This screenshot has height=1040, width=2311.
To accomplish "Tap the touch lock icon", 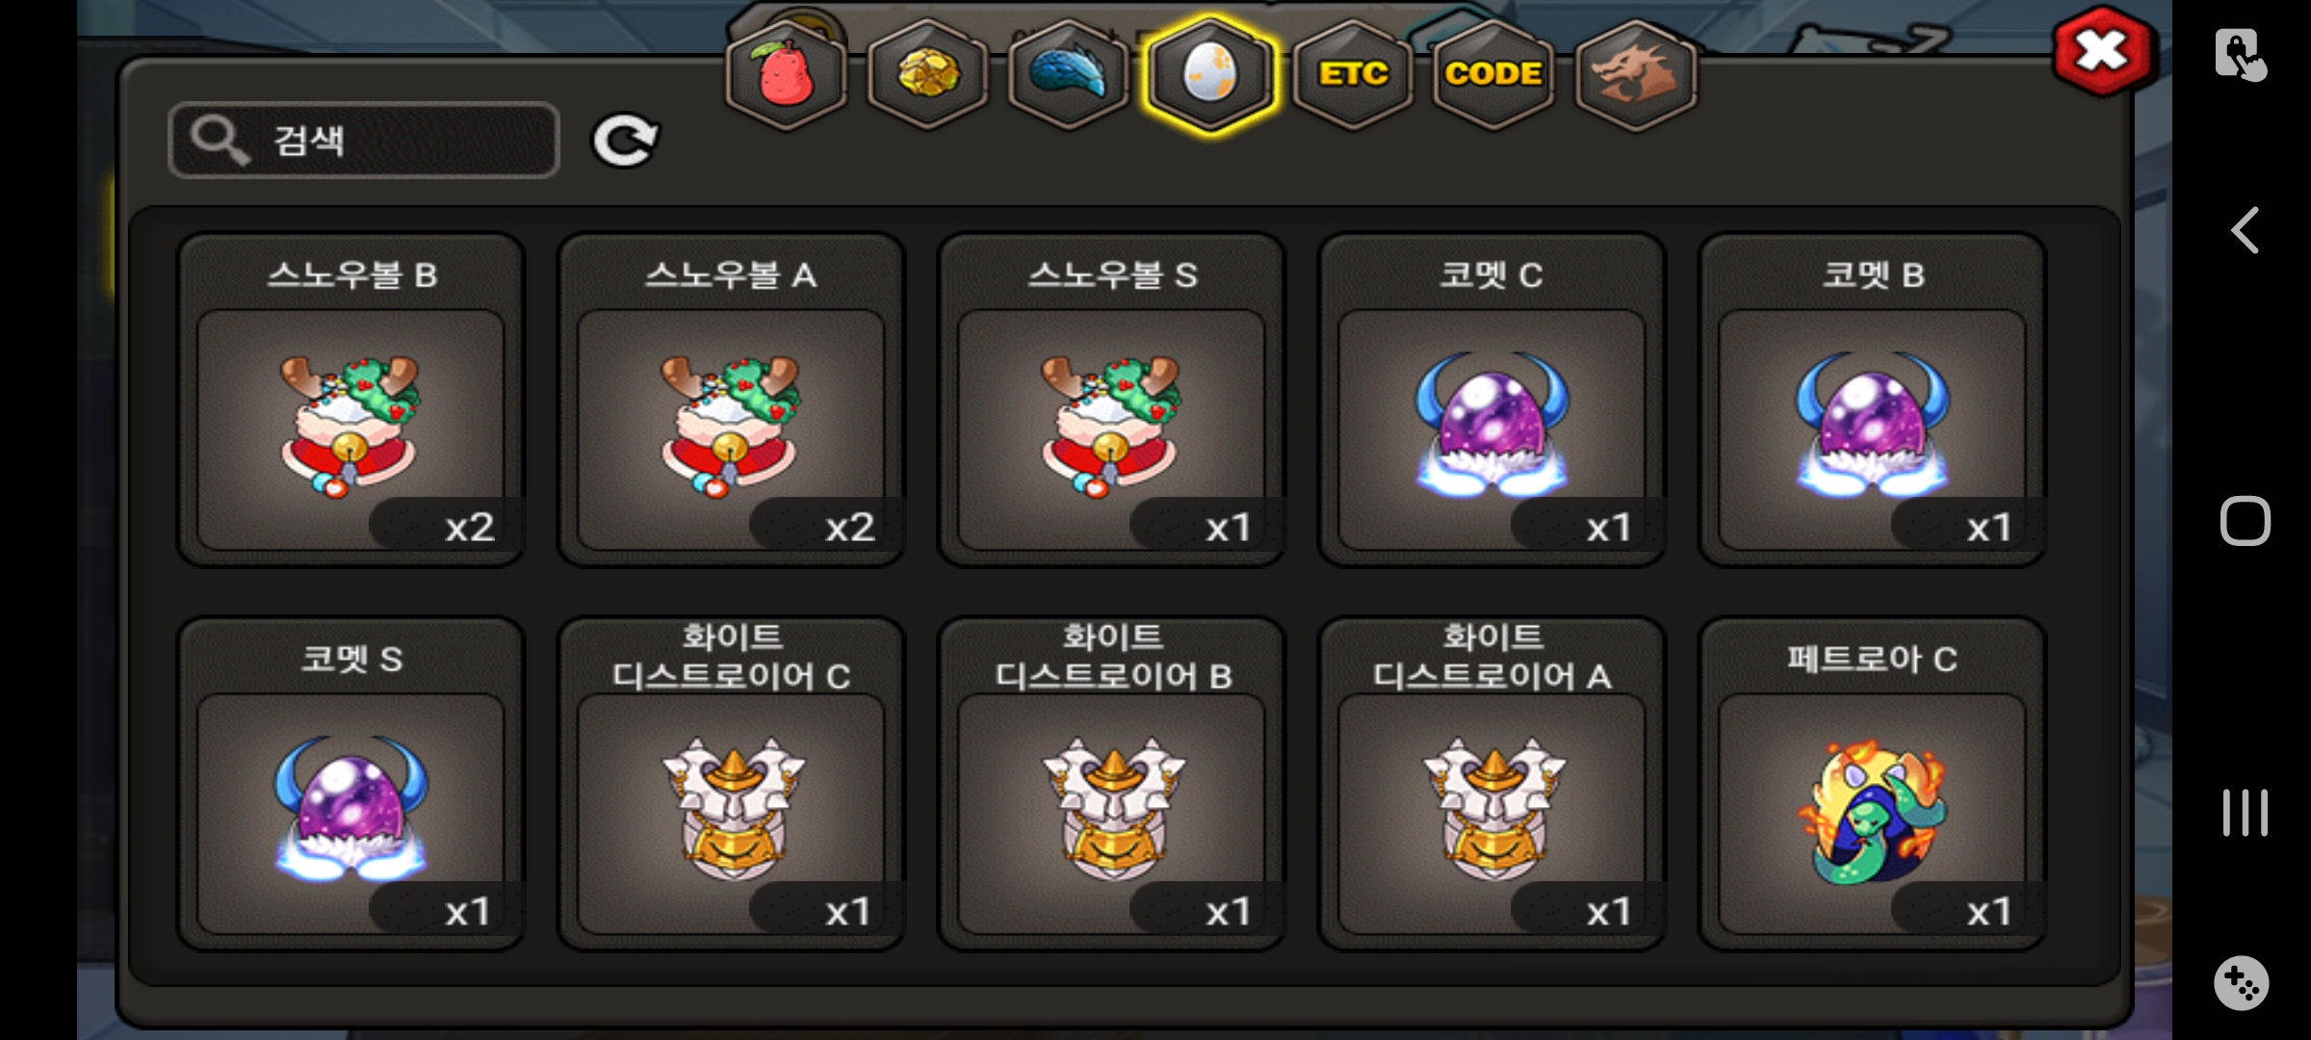I will point(2241,54).
